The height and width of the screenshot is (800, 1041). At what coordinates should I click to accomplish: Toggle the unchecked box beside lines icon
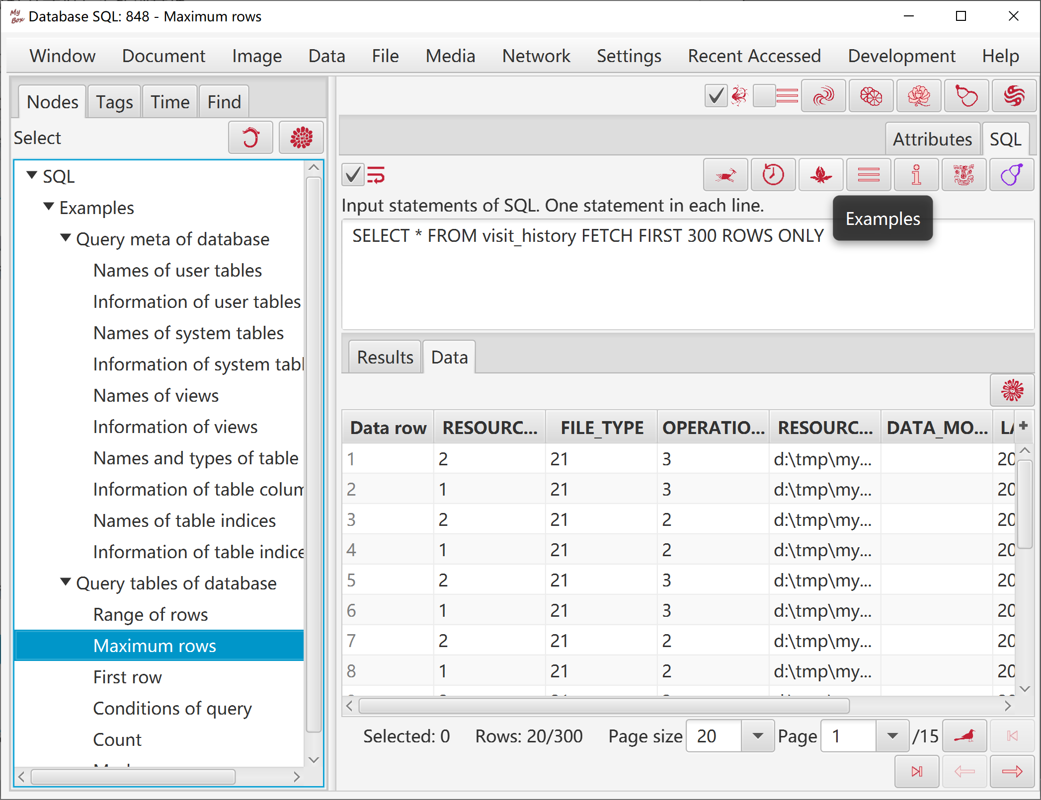coord(764,95)
